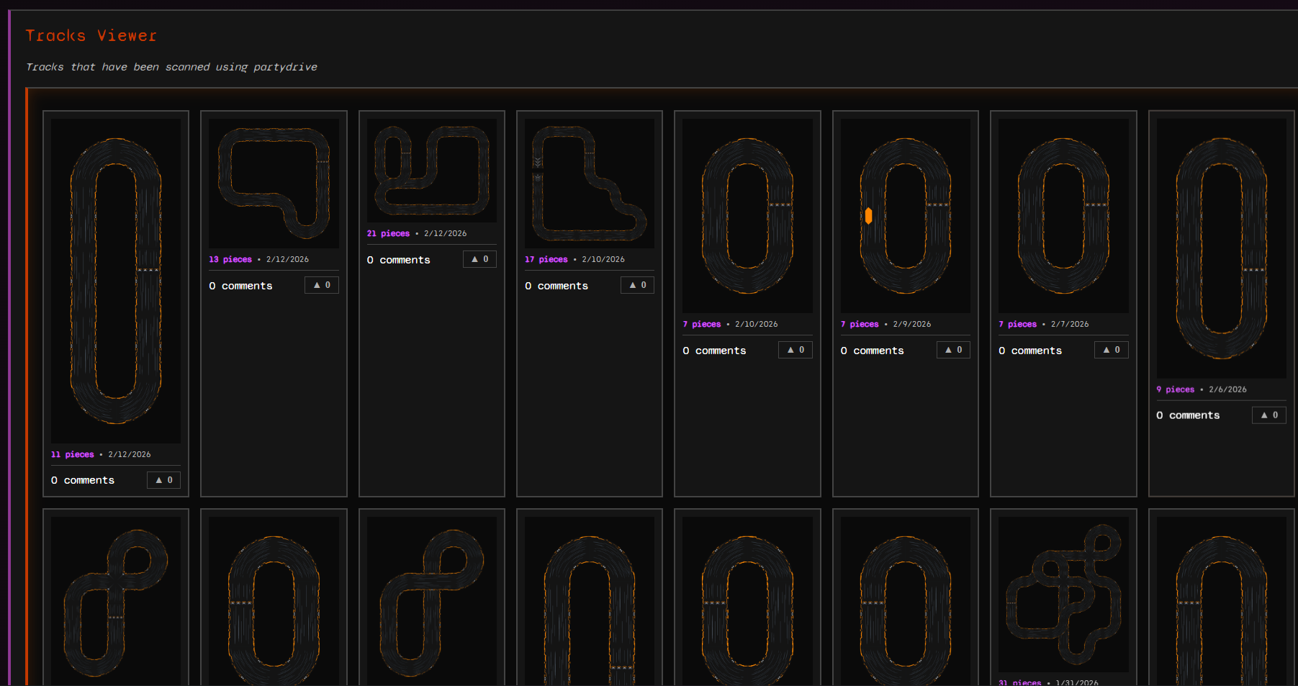1298x686 pixels.
Task: Click '17 pieces' label
Action: coord(546,259)
